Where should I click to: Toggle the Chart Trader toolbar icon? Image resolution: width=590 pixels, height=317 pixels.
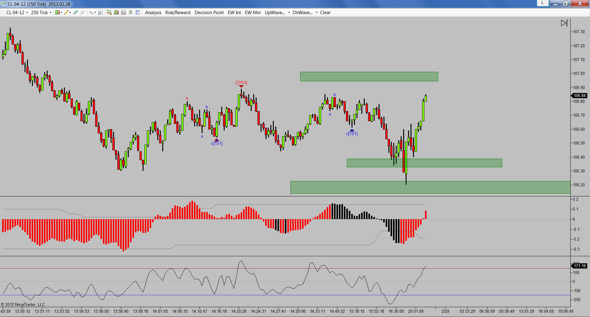tap(109, 13)
